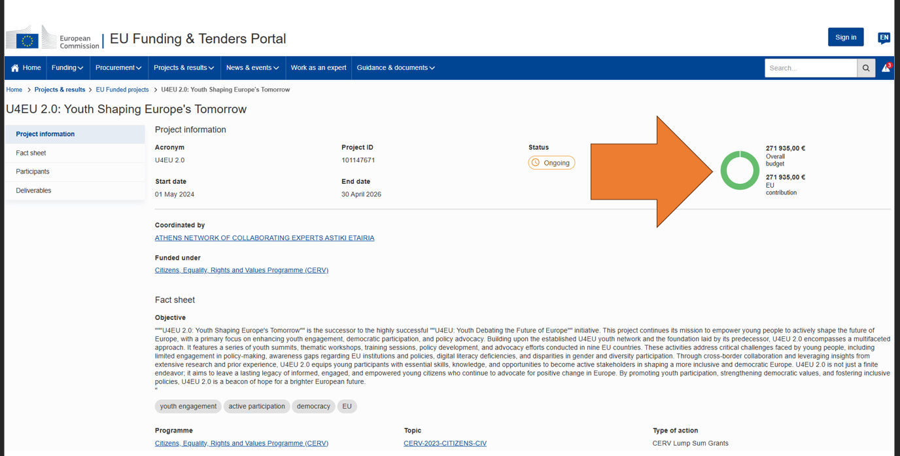Click the Overall budget amount 271 935,00 €
900x456 pixels.
786,149
